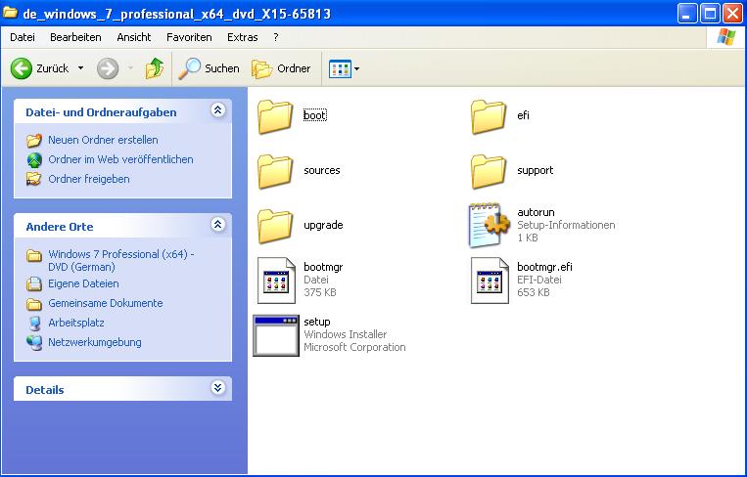Open the Bearbeiten menu
This screenshot has height=477, width=747.
75,37
